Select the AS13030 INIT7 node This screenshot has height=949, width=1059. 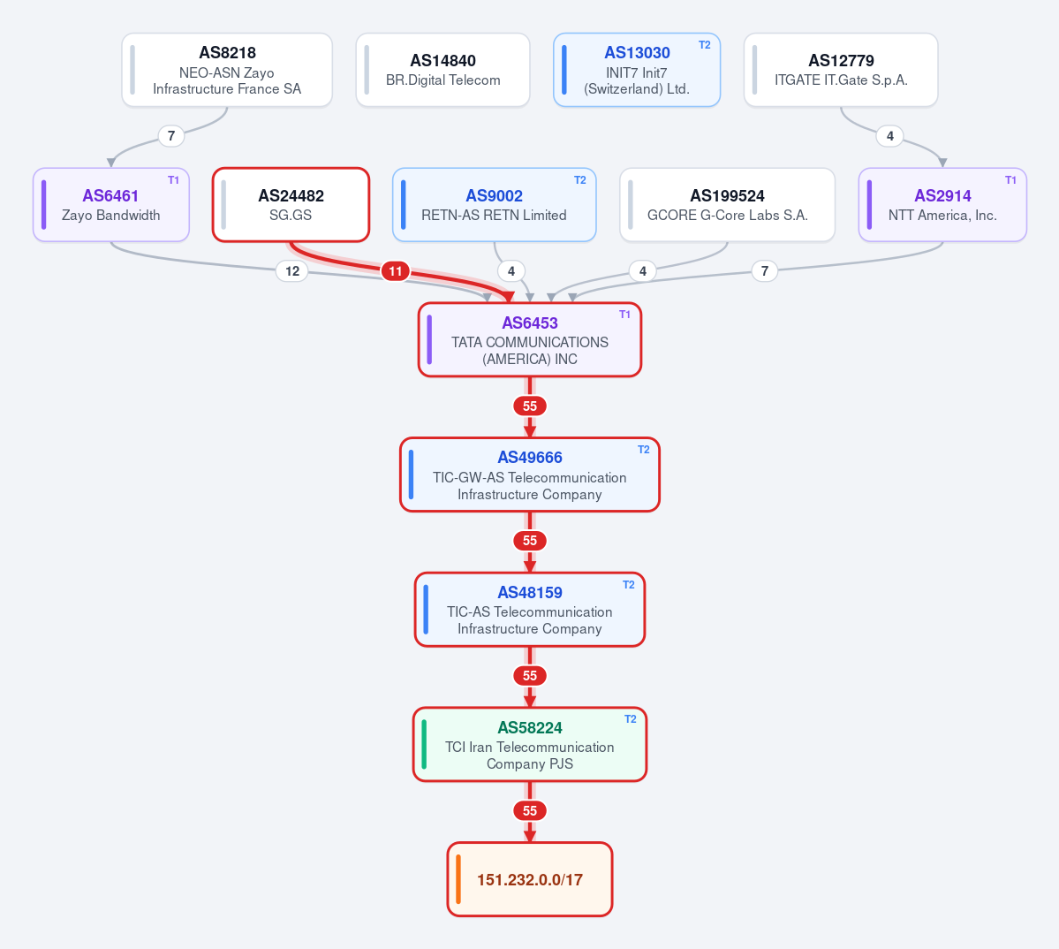point(637,70)
